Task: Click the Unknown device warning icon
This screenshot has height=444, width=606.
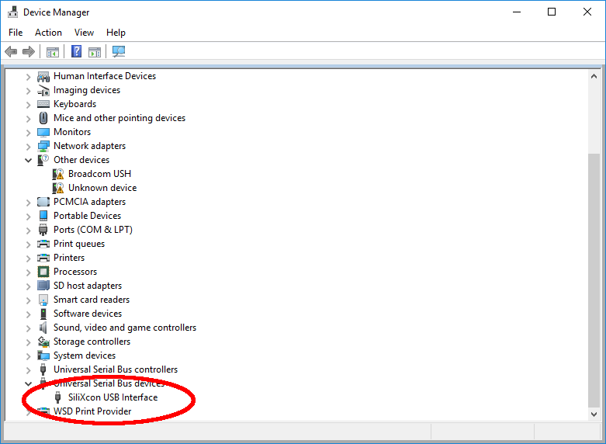Action: pyautogui.click(x=58, y=188)
